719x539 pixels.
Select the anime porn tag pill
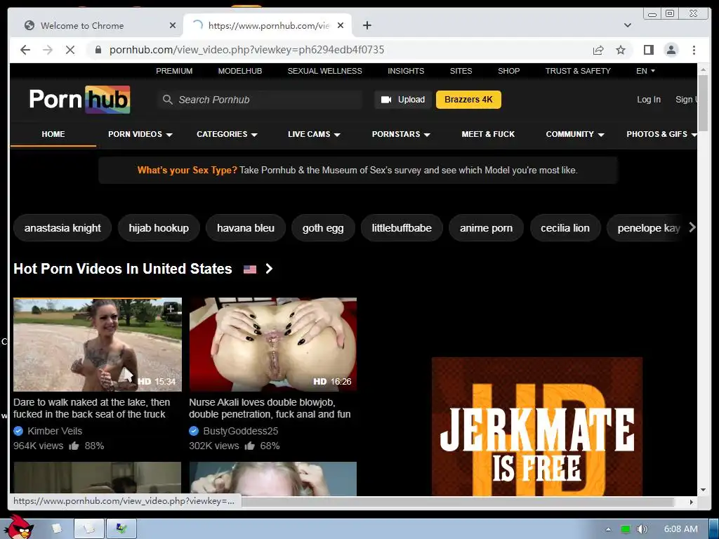pyautogui.click(x=486, y=228)
